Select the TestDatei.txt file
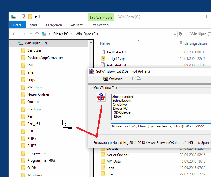This screenshot has height=177, width=211. tap(116, 52)
